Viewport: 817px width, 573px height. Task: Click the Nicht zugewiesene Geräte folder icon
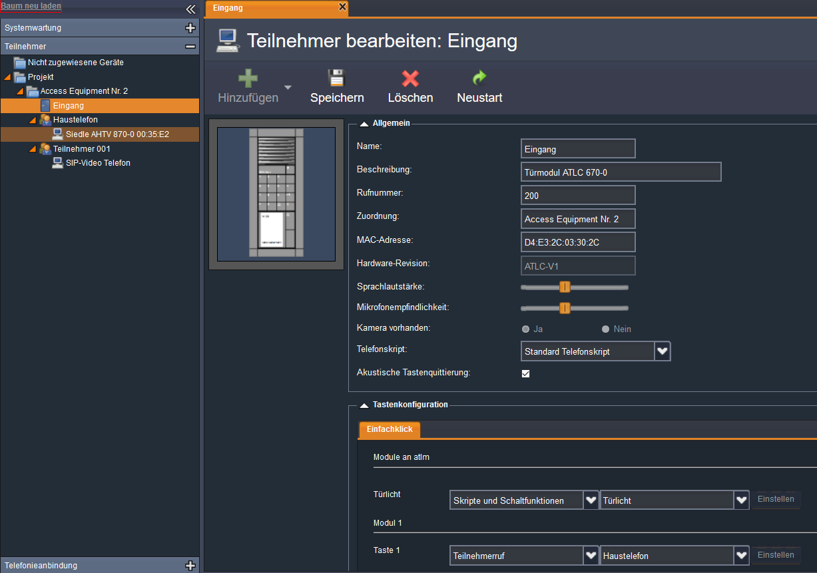(x=20, y=63)
